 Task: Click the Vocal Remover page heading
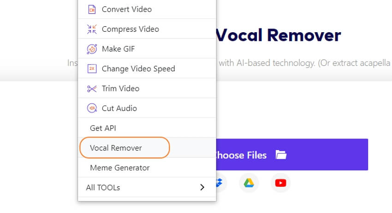278,35
